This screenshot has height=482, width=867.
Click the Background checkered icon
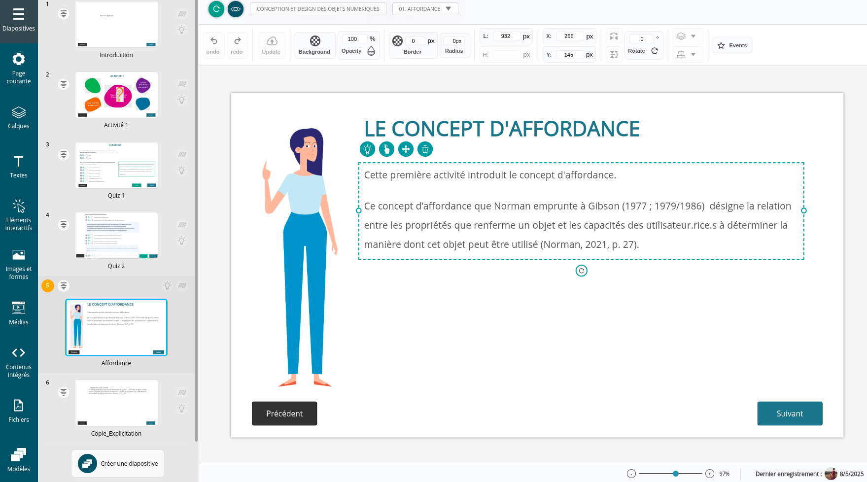point(315,41)
